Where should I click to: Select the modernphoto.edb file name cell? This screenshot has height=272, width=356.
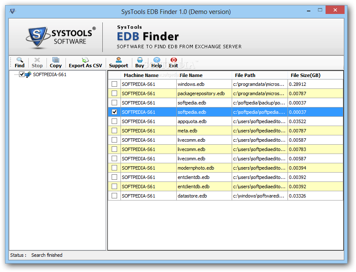coord(204,168)
